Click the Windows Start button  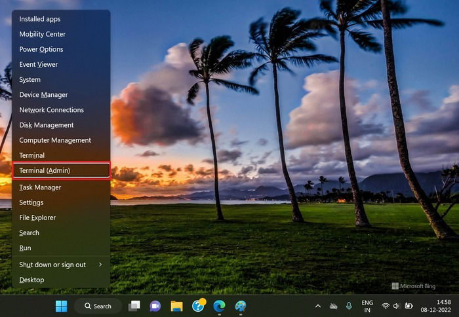point(62,306)
